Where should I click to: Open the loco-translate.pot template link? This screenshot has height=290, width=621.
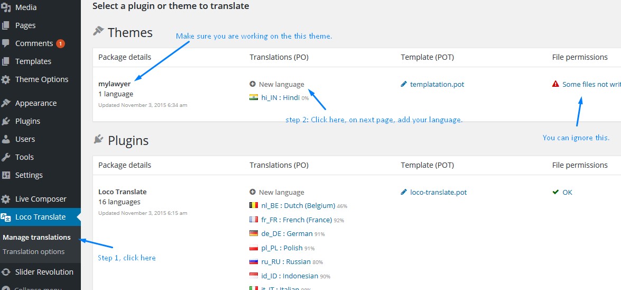(438, 193)
